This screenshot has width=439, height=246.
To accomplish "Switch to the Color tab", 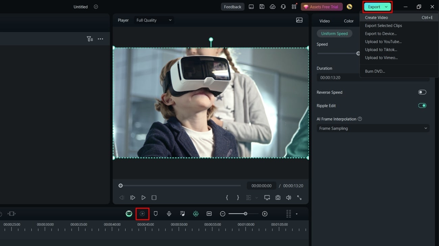I will click(349, 21).
